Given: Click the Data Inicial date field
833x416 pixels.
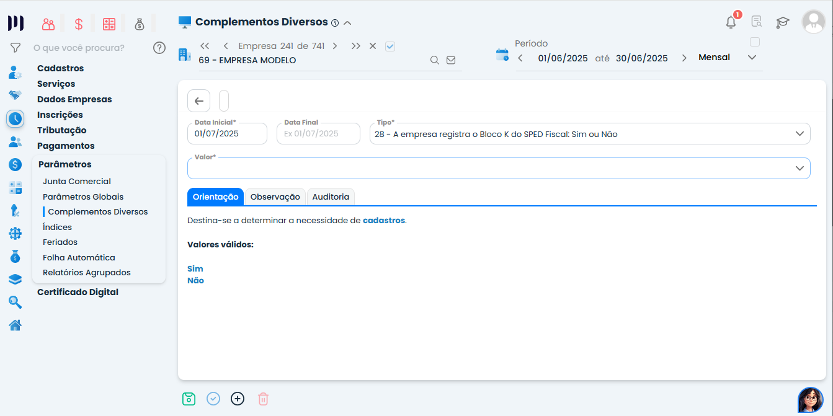Looking at the screenshot, I should click(227, 134).
